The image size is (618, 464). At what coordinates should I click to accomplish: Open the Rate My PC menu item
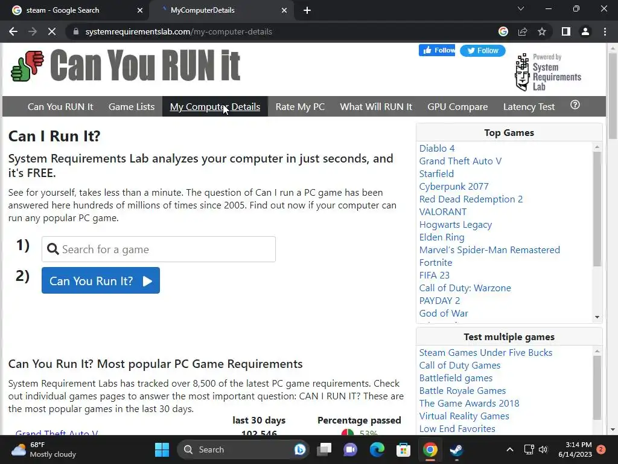click(x=300, y=106)
